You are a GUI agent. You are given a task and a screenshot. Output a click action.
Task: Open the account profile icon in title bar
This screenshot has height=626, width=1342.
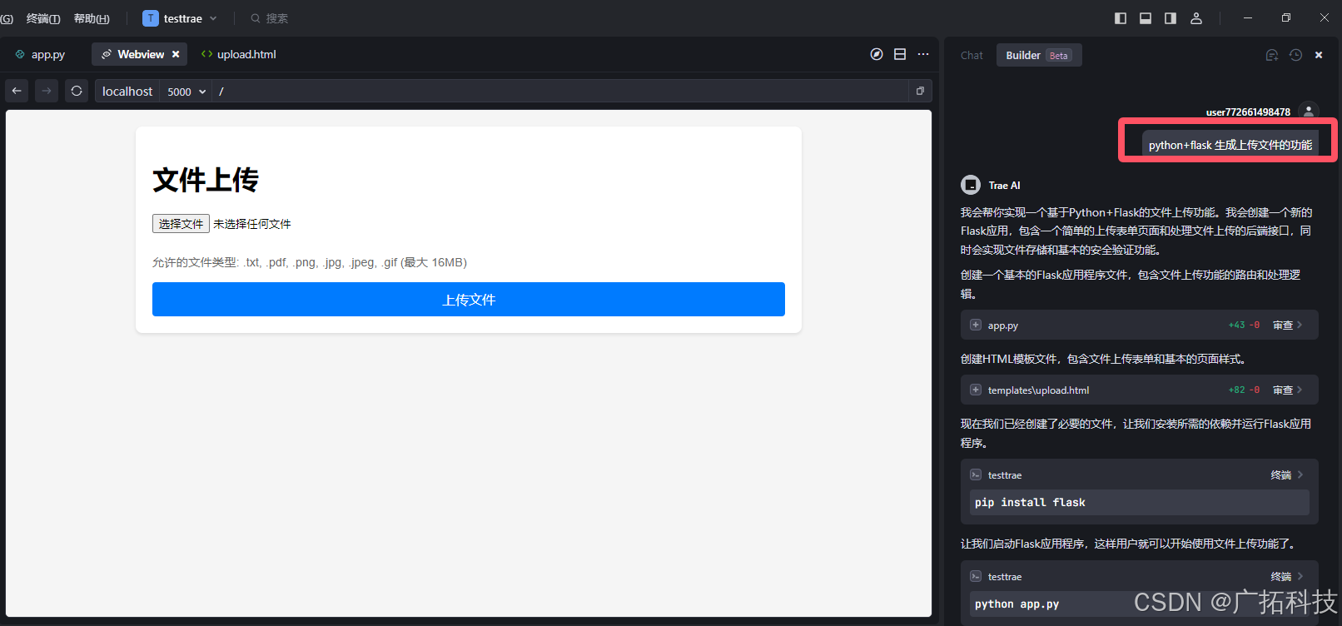(x=1196, y=18)
